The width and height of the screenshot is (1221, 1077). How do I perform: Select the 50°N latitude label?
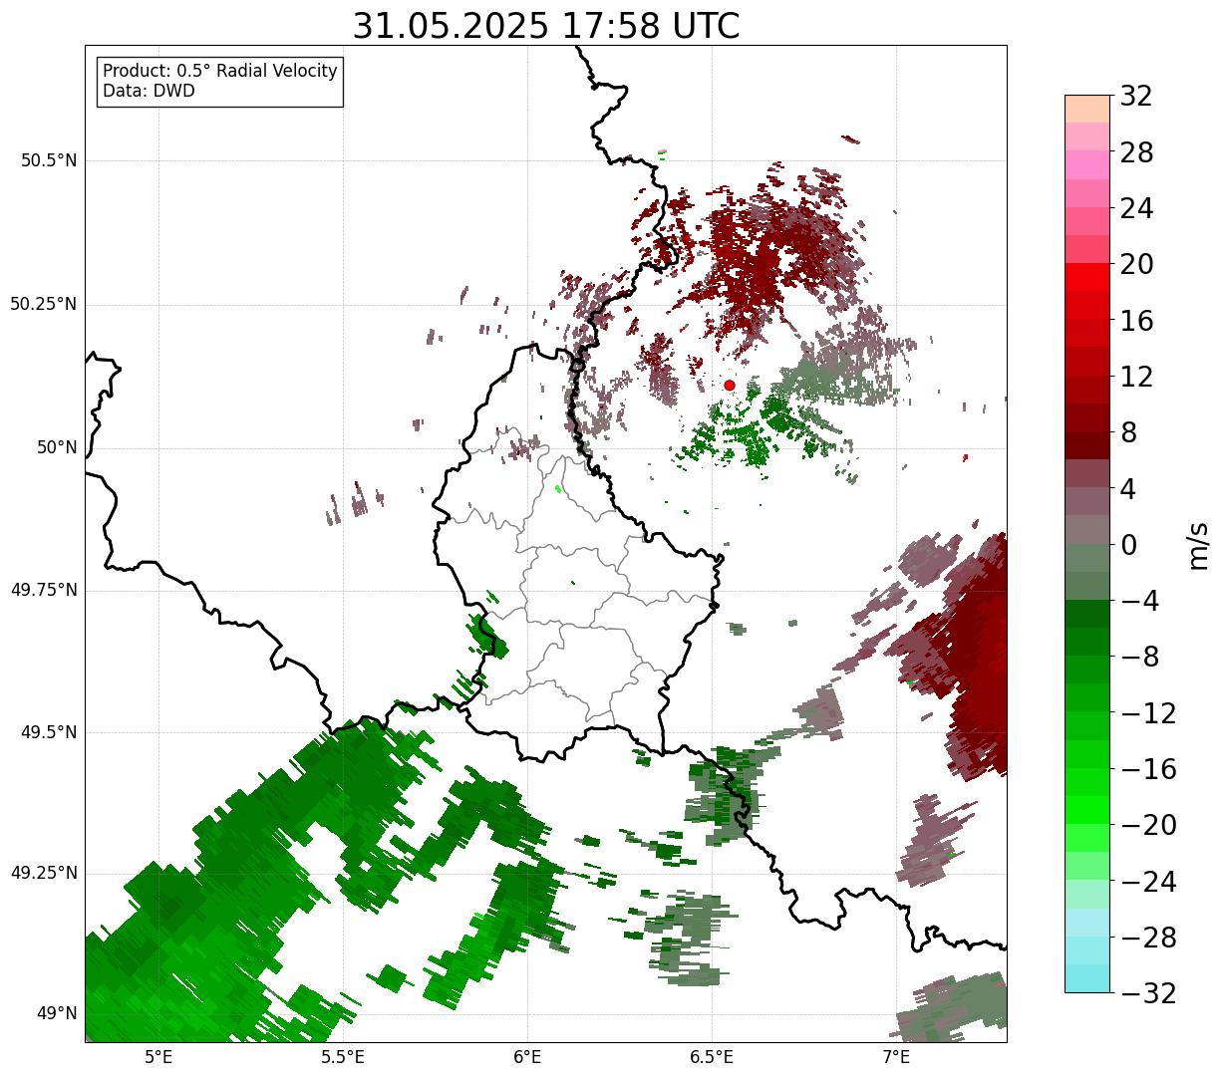57,447
